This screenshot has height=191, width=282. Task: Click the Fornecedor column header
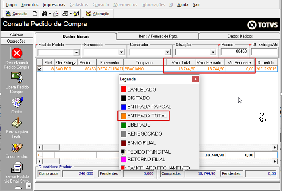pos(110,62)
